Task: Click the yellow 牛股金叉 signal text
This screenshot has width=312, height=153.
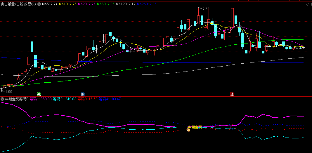Action: (195, 127)
